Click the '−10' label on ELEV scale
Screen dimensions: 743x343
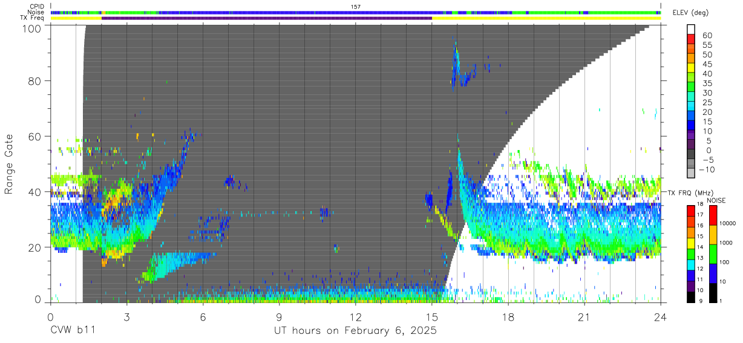(x=708, y=169)
